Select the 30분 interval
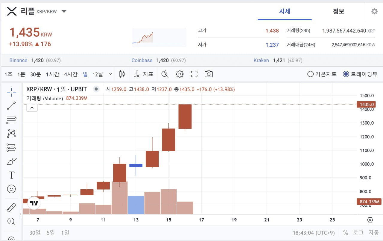383x241 pixels. pos(35,74)
